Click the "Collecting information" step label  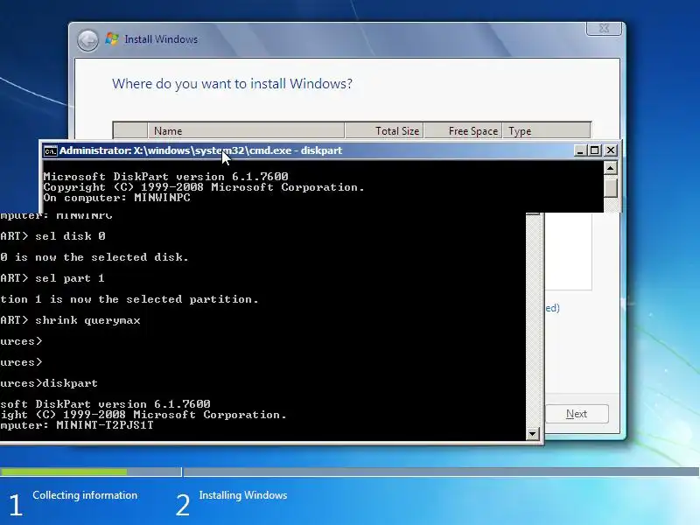click(x=85, y=495)
